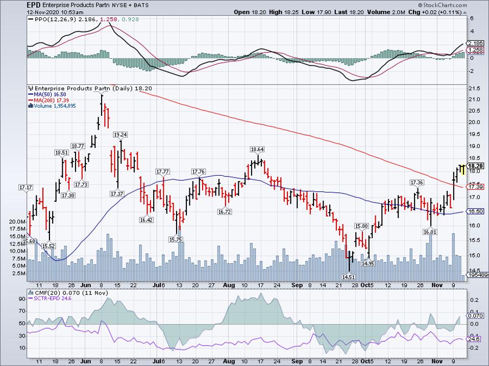Screen dimensions: 489x366
Task: Click the 17.37 low price label
Action: (x=117, y=194)
